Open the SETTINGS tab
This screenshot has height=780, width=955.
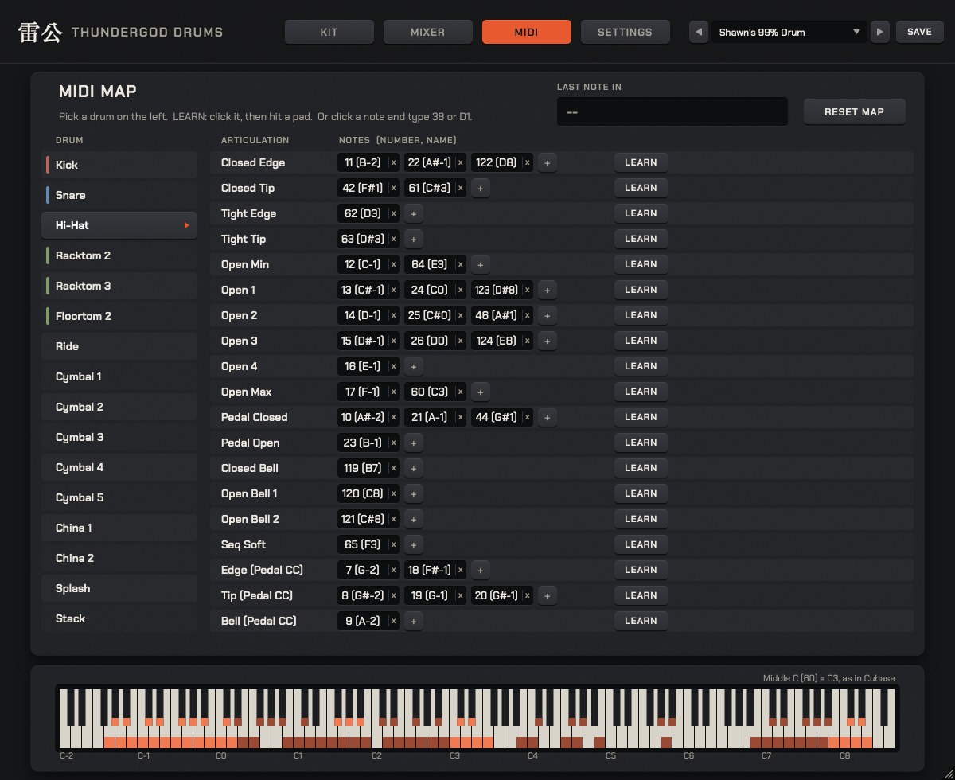click(626, 32)
